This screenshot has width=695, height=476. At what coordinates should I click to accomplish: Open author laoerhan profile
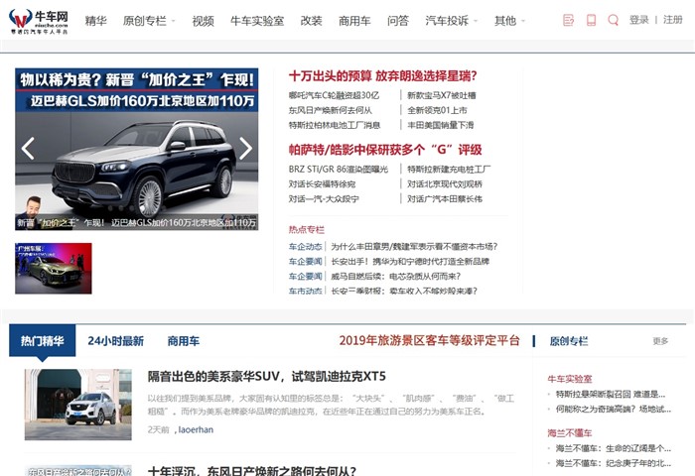pos(196,429)
